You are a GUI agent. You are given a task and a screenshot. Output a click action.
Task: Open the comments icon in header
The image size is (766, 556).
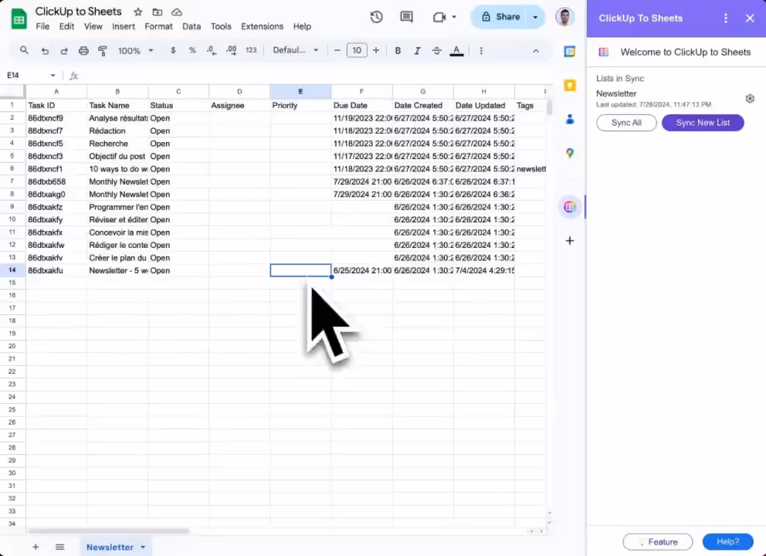pos(406,17)
